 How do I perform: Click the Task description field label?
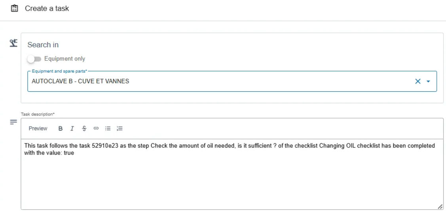click(38, 114)
